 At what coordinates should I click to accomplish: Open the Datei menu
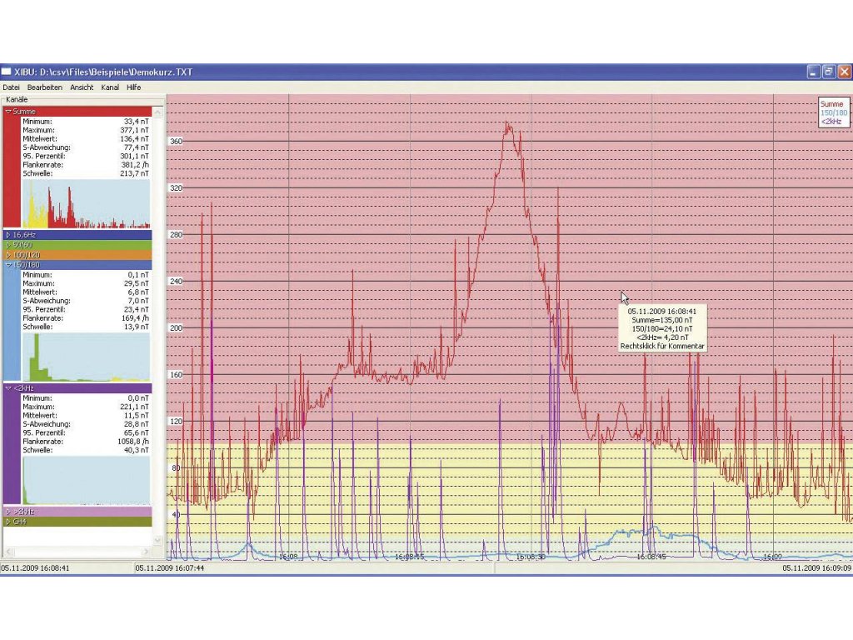point(11,87)
